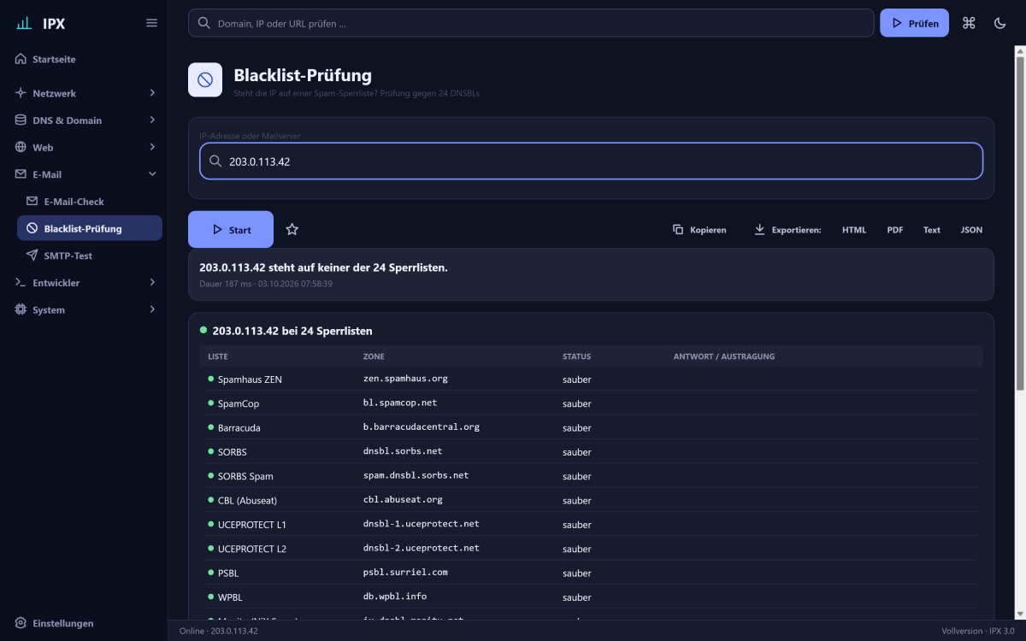
Task: Click the Spamhaus ZEN row name
Action: (x=250, y=379)
